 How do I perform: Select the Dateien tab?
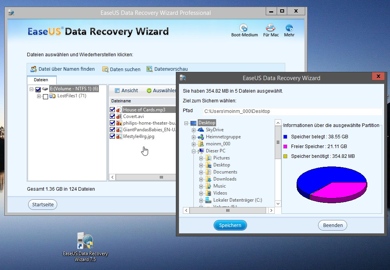(41, 80)
